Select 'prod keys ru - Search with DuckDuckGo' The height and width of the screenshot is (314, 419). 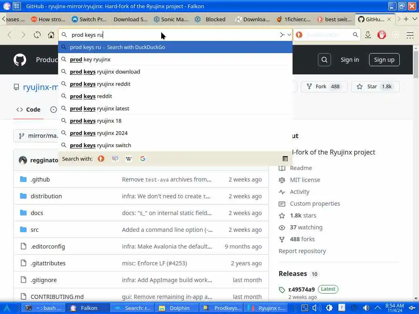(x=175, y=47)
